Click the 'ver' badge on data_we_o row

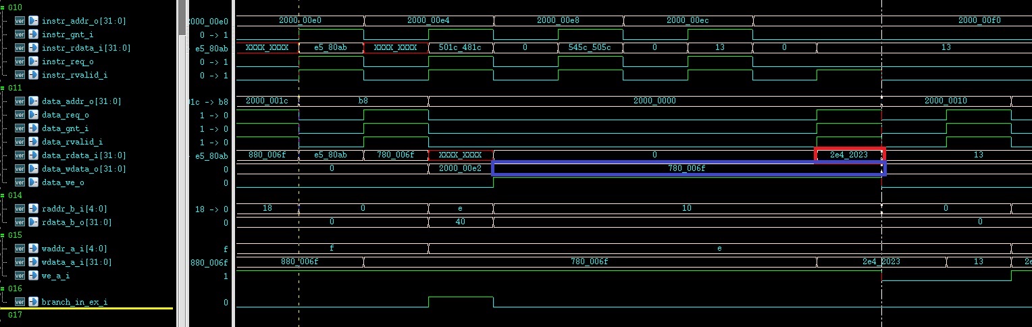(x=20, y=182)
